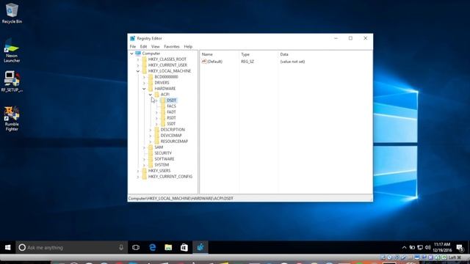Open the View menu

(x=155, y=47)
